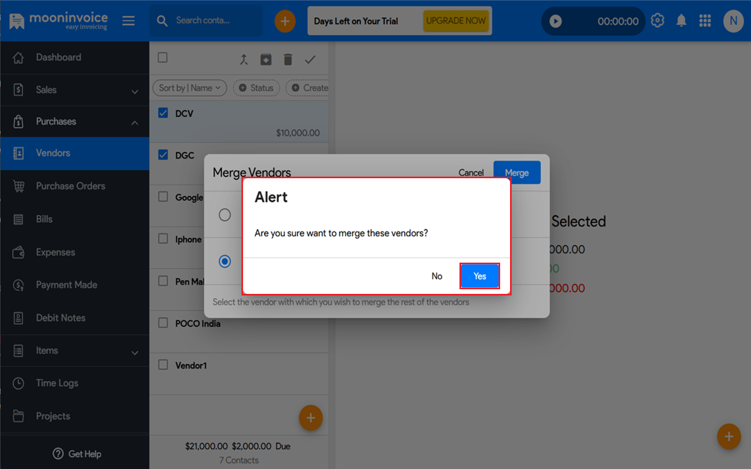Check the Iphone vendor checkbox
Viewport: 751px width, 469px height.
point(163,239)
